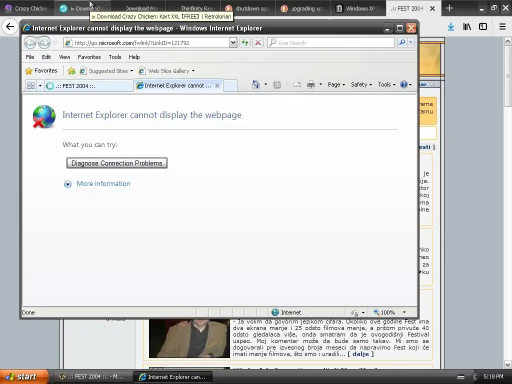
Task: Open the Tools menu in menu bar
Action: coord(115,57)
